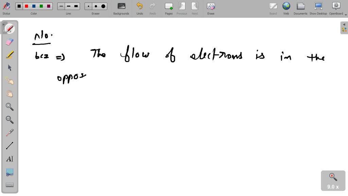Select the red pen color
This screenshot has width=348, height=196.
pos(27,6)
